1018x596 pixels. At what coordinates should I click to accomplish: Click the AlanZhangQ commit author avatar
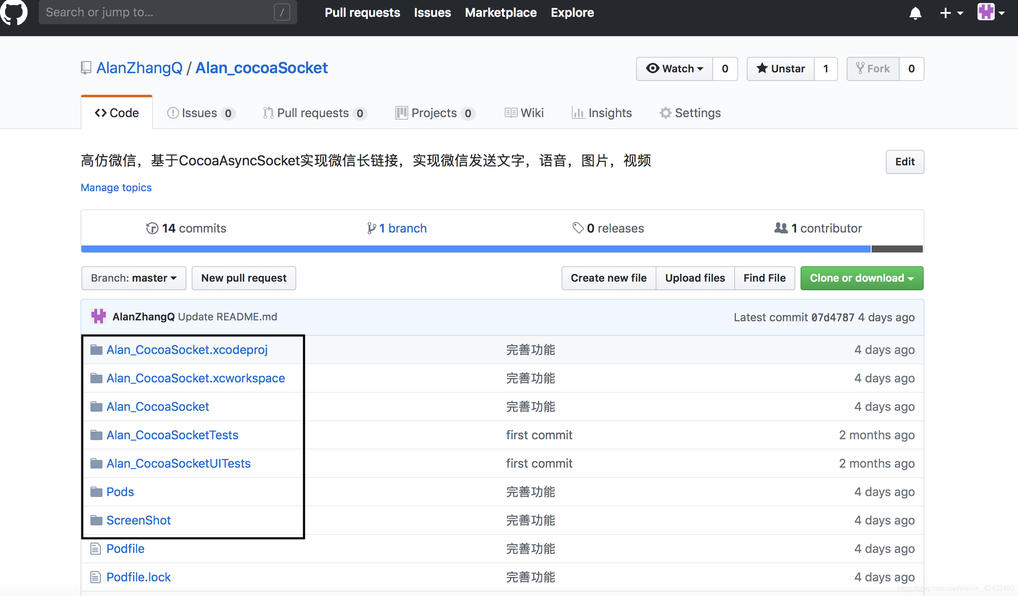[99, 317]
